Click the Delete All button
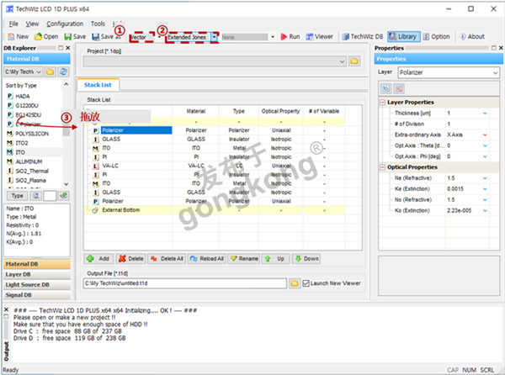This screenshot has width=505, height=375. pos(167,259)
